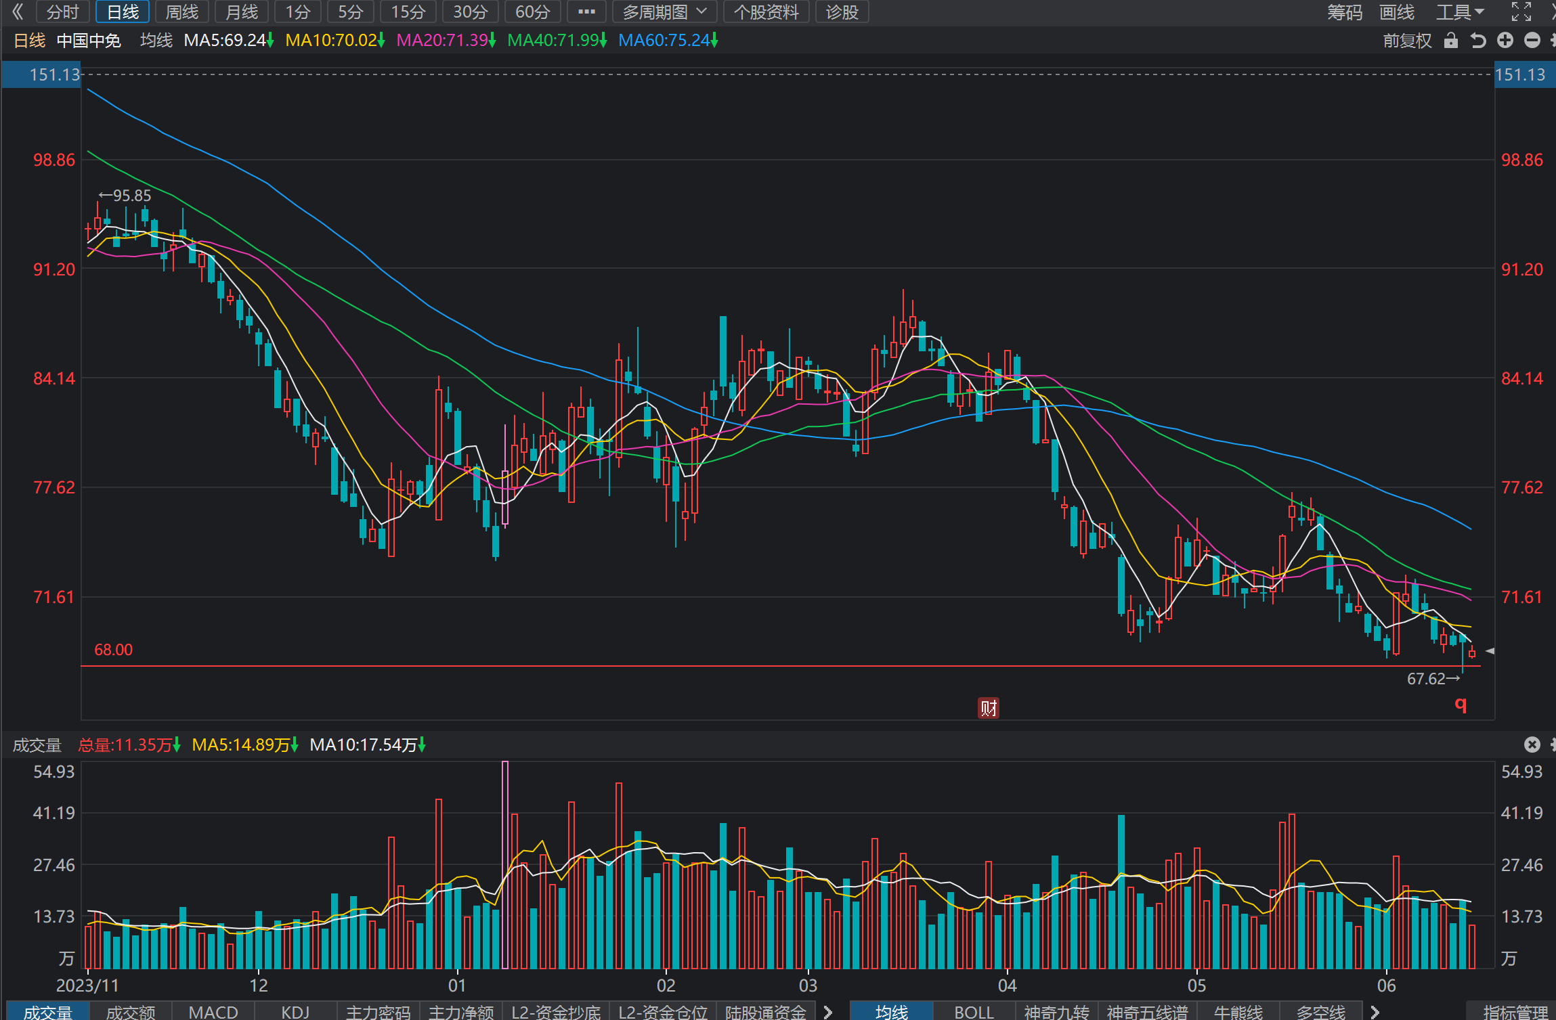The width and height of the screenshot is (1556, 1020).
Task: Toggle fullscreen with the expand icon
Action: (1521, 12)
